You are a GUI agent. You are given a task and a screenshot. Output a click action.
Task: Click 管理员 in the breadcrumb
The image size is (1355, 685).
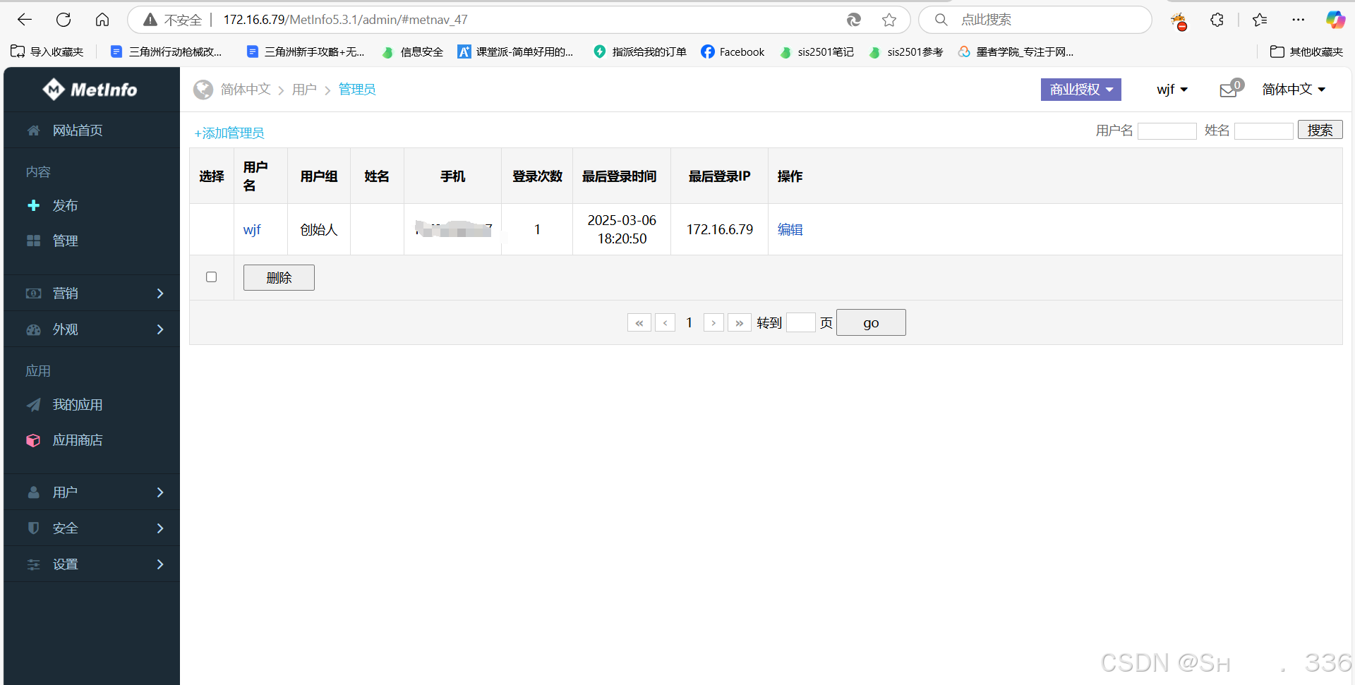[357, 90]
